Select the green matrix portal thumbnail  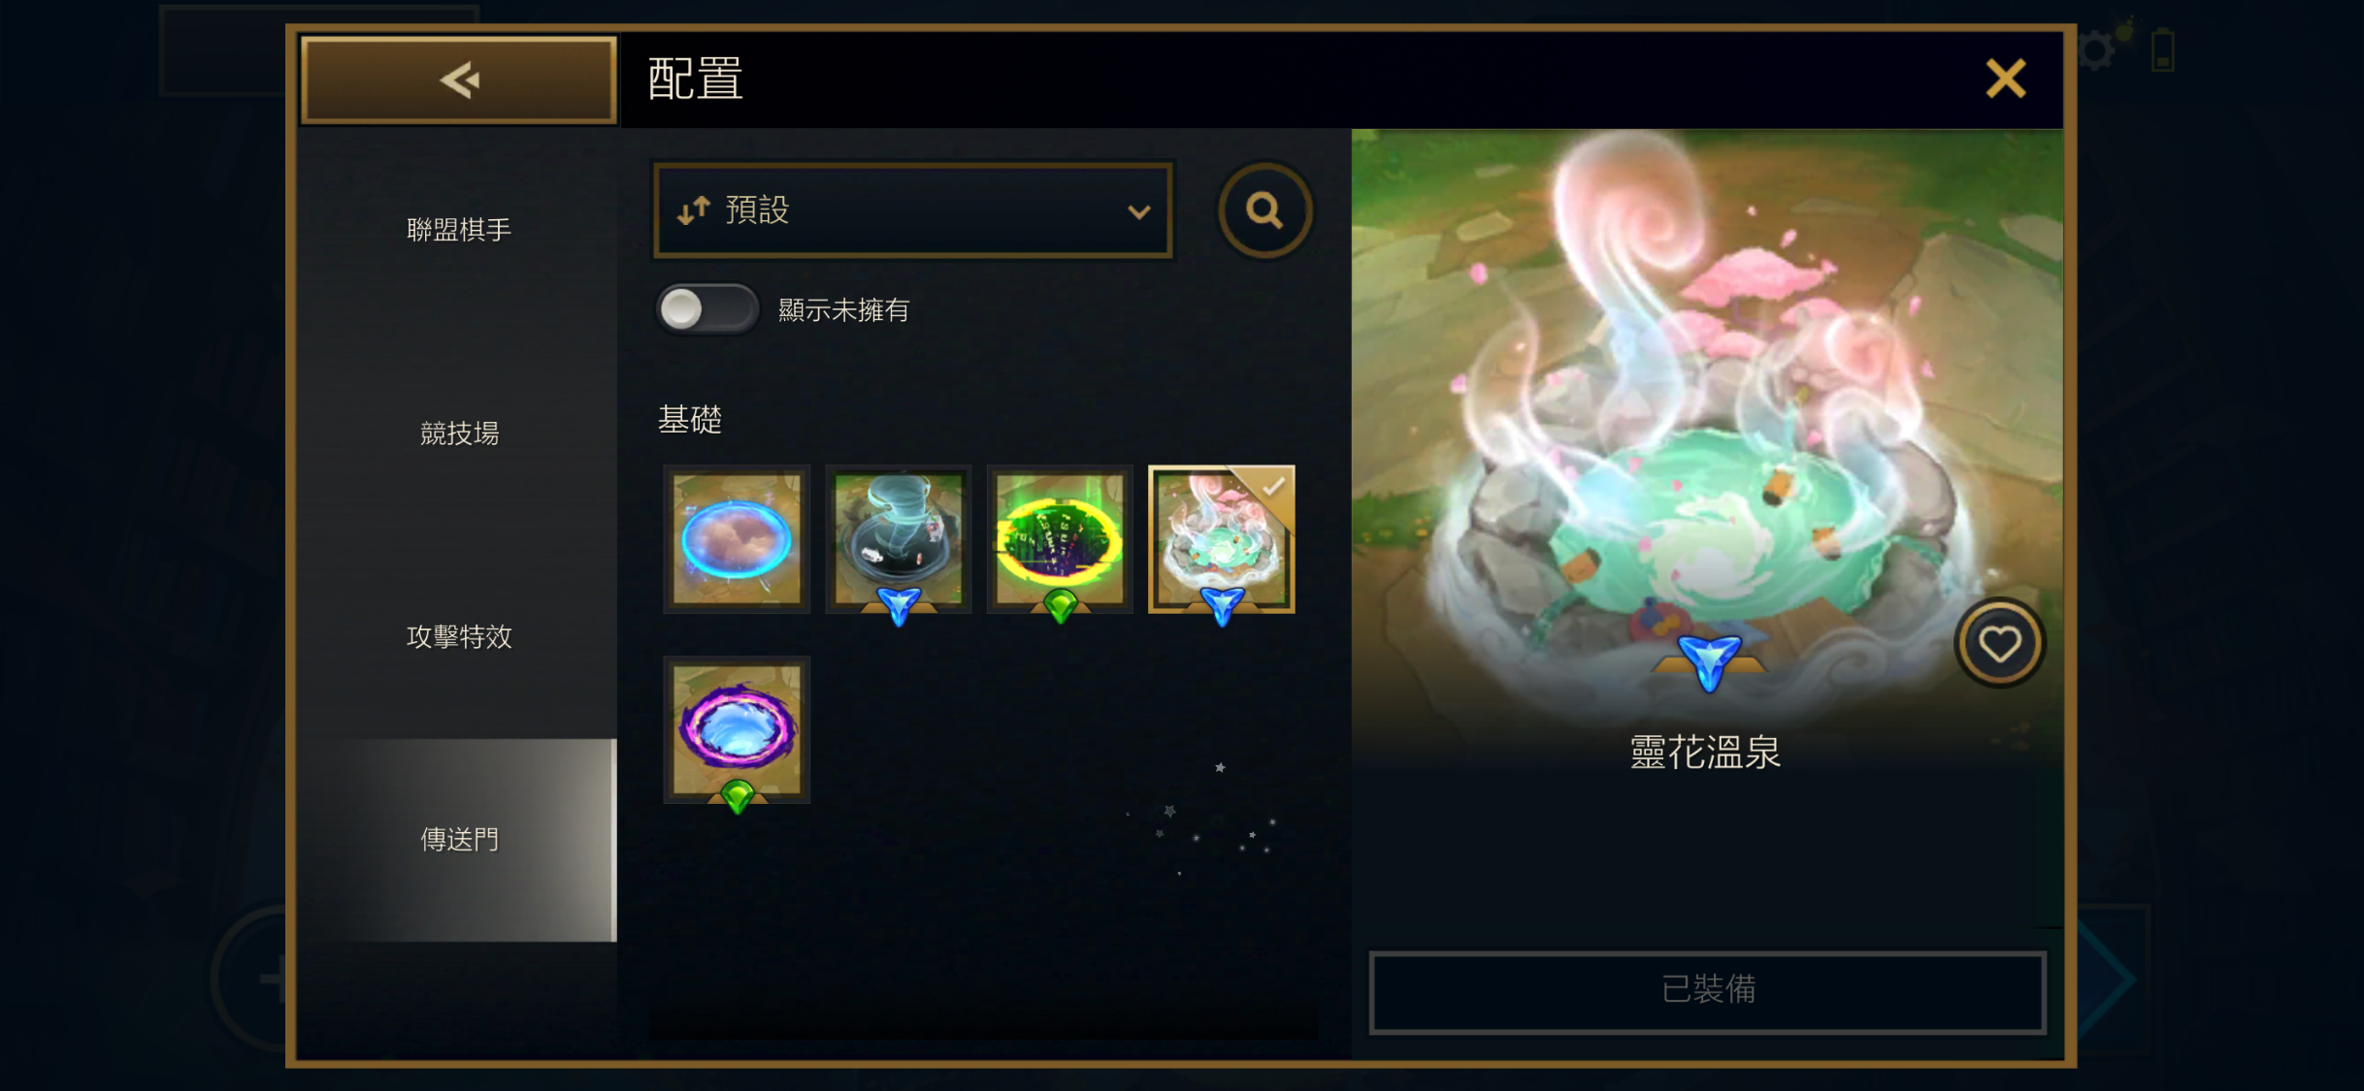[x=1060, y=539]
